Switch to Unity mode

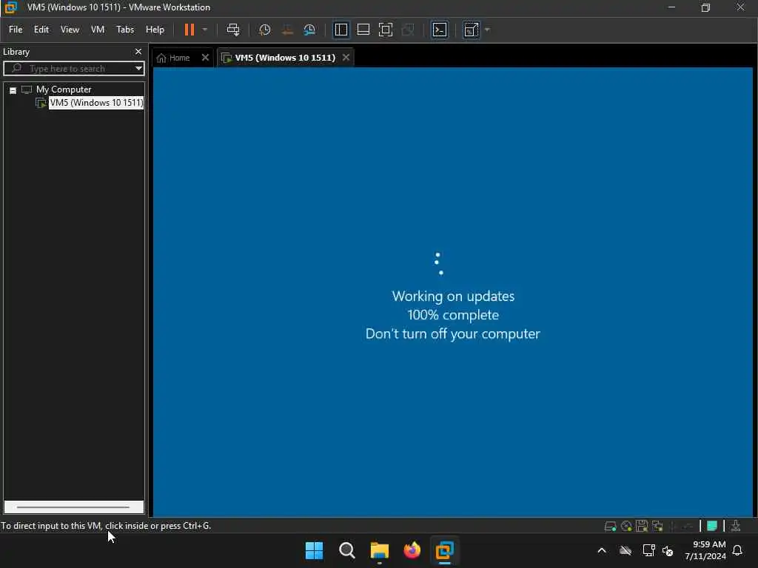click(408, 30)
